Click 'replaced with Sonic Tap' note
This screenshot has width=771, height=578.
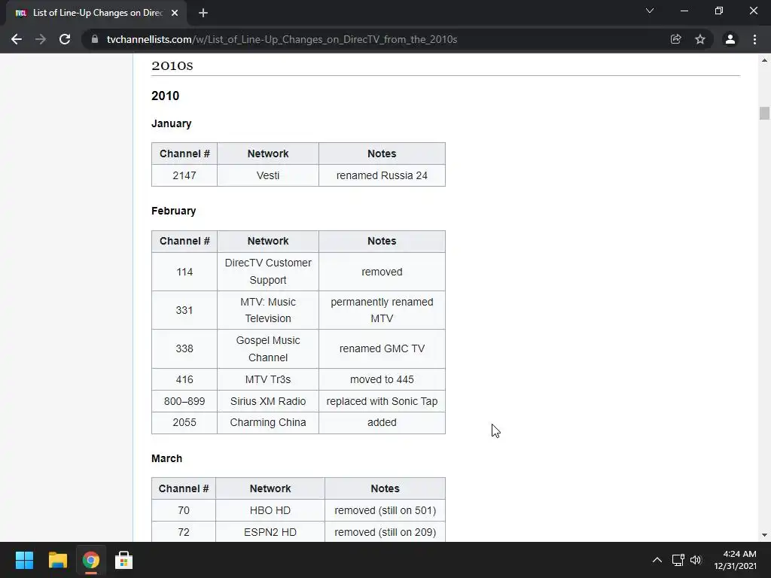[x=382, y=401]
